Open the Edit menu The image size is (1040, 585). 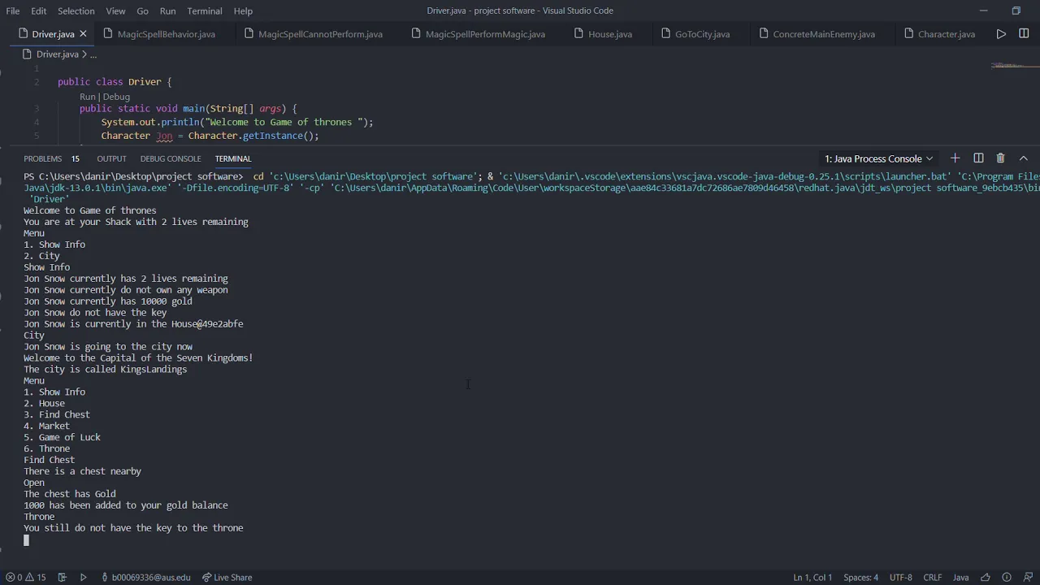point(38,11)
